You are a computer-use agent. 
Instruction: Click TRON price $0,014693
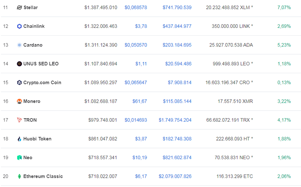pyautogui.click(x=136, y=120)
